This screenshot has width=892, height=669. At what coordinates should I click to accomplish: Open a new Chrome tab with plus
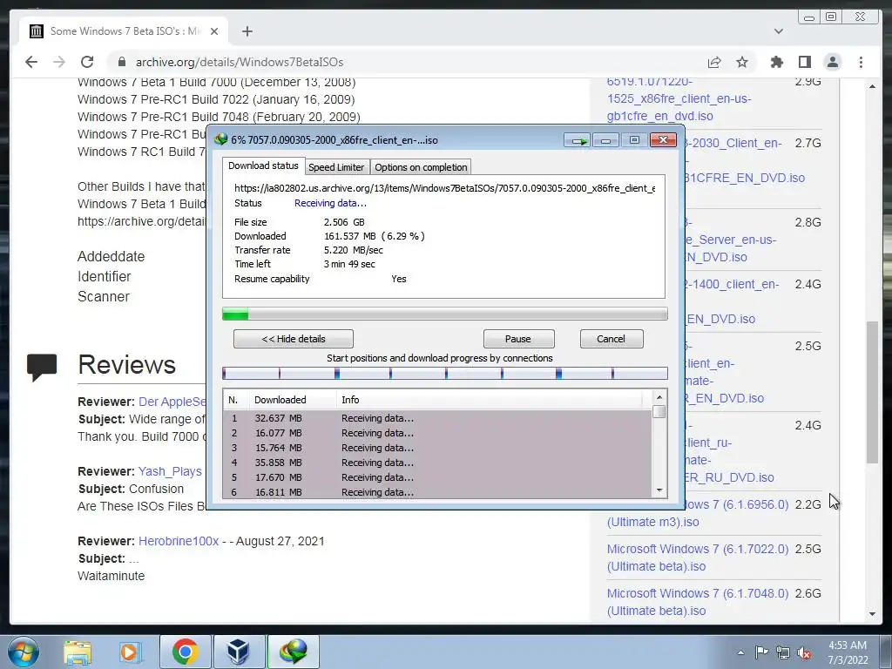point(247,31)
